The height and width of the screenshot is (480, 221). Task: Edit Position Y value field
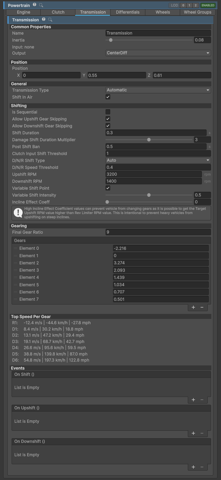point(117,75)
